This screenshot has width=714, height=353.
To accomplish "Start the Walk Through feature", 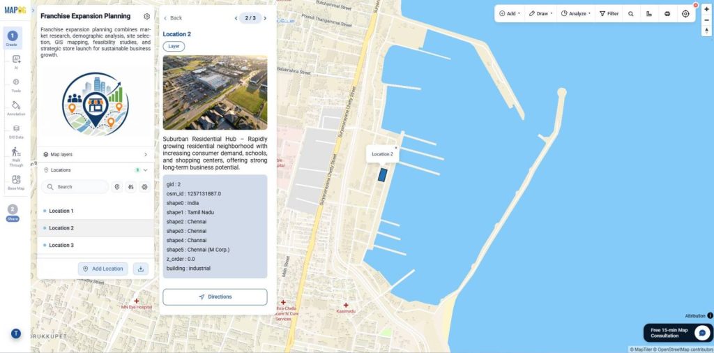I will pyautogui.click(x=16, y=157).
